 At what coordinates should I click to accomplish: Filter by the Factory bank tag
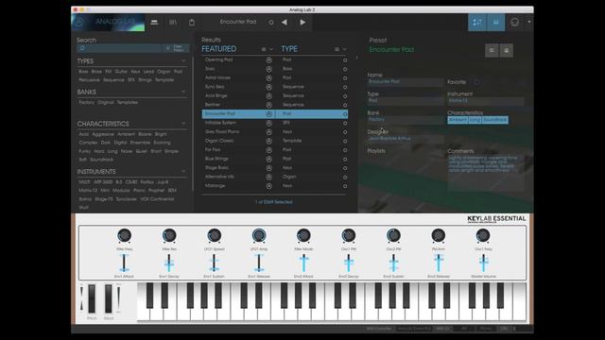[86, 103]
